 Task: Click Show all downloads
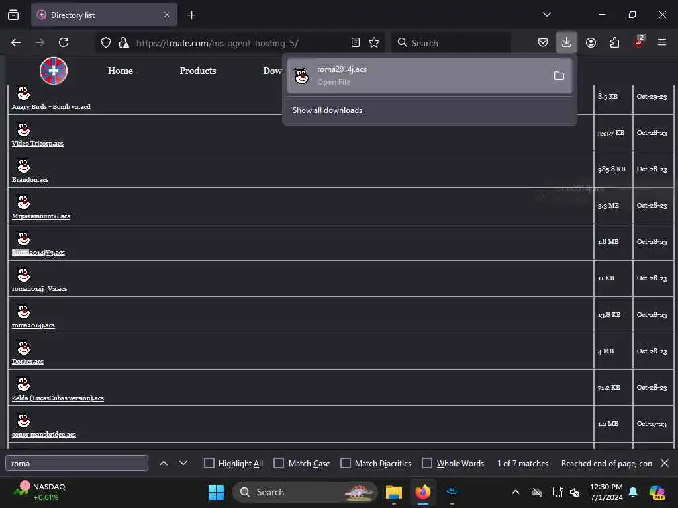point(327,110)
